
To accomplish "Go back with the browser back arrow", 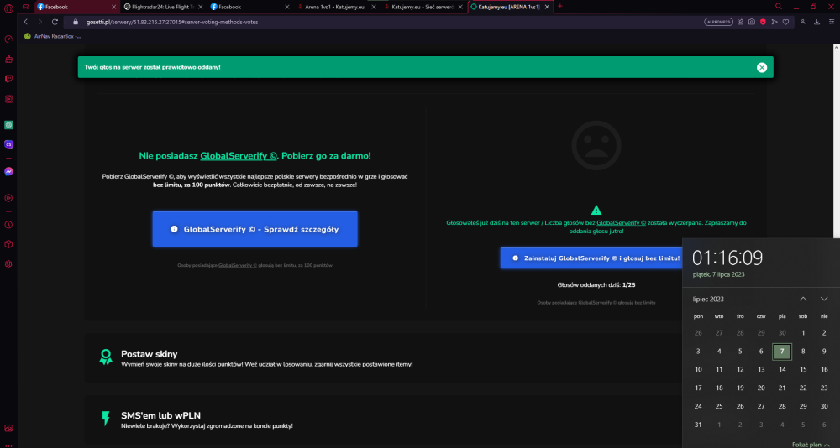I will pos(26,22).
